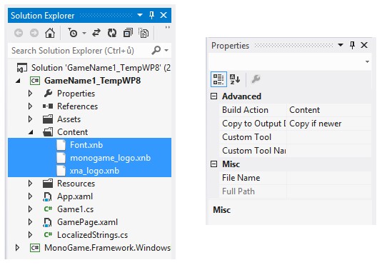
Task: Toggle Show All Files in Solution Explorer
Action: tap(144, 33)
